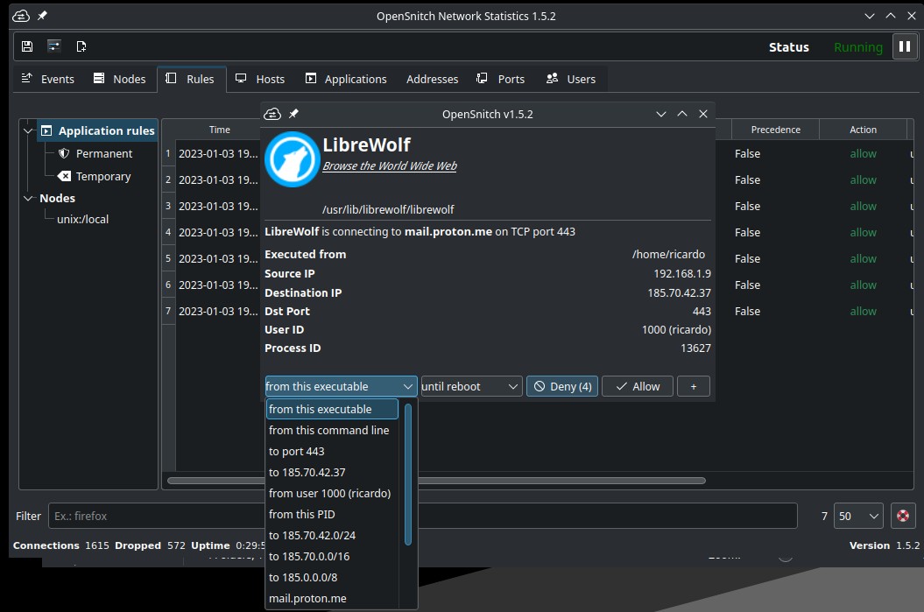Click the Source IP value "192.168.1.9"
The width and height of the screenshot is (924, 612).
pos(681,274)
